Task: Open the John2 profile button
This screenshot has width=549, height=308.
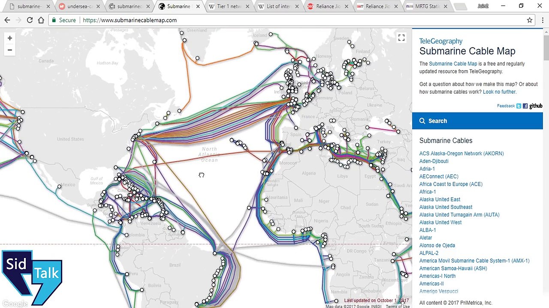Action: tap(483, 6)
